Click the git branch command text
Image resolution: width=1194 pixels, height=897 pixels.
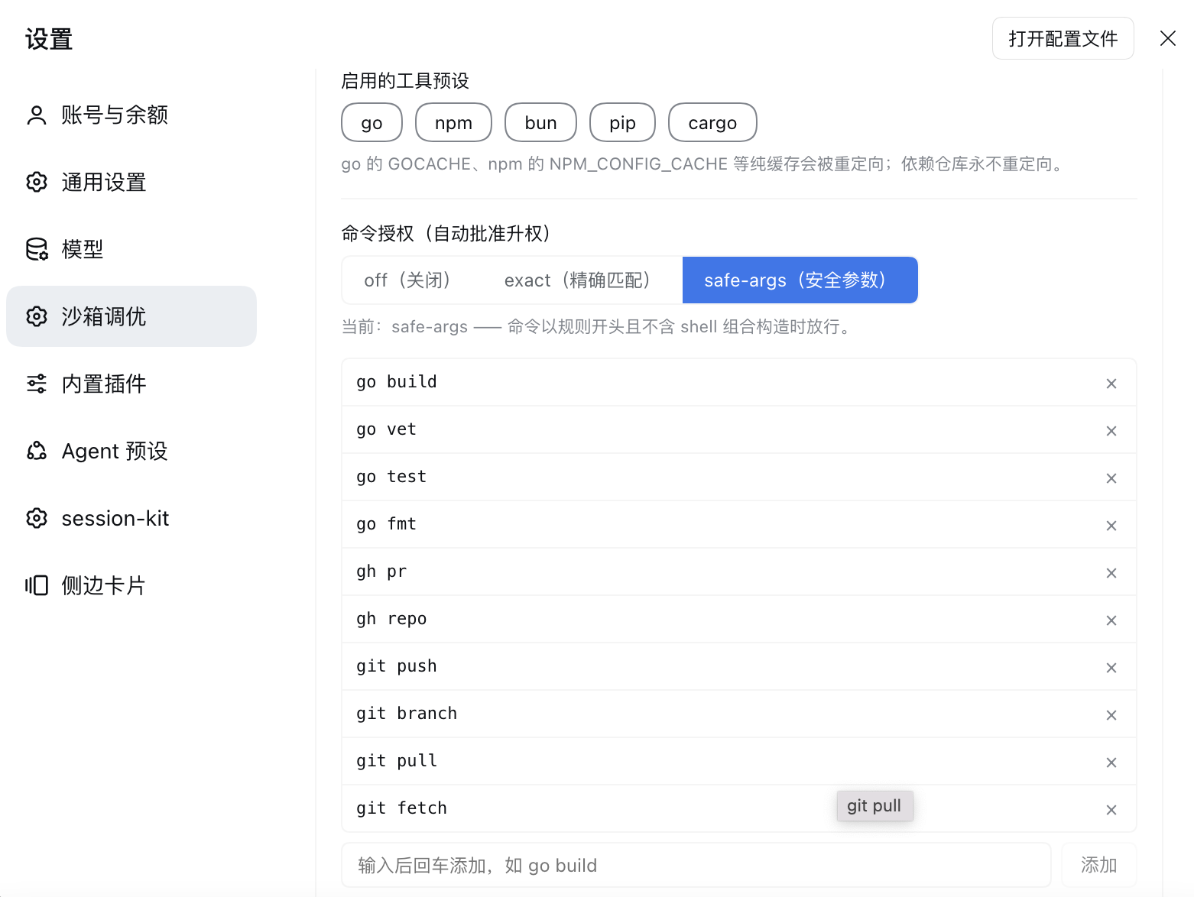[407, 714]
